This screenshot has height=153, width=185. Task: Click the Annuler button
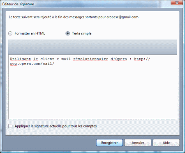pos(138,143)
